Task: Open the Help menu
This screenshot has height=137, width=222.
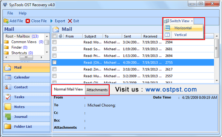Action: pos(23,13)
